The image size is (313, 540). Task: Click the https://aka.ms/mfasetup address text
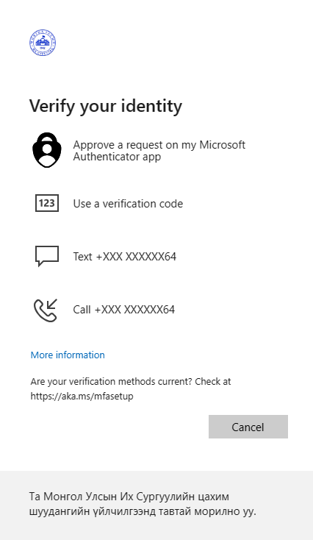pos(82,396)
